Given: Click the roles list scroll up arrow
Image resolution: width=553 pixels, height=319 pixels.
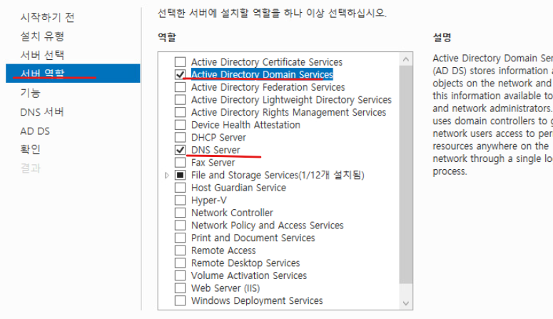Looking at the screenshot, I should point(406,59).
